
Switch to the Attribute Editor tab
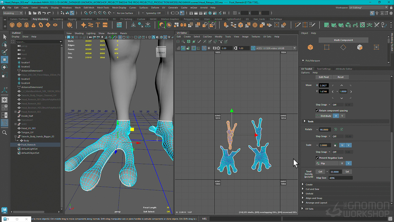pyautogui.click(x=344, y=69)
